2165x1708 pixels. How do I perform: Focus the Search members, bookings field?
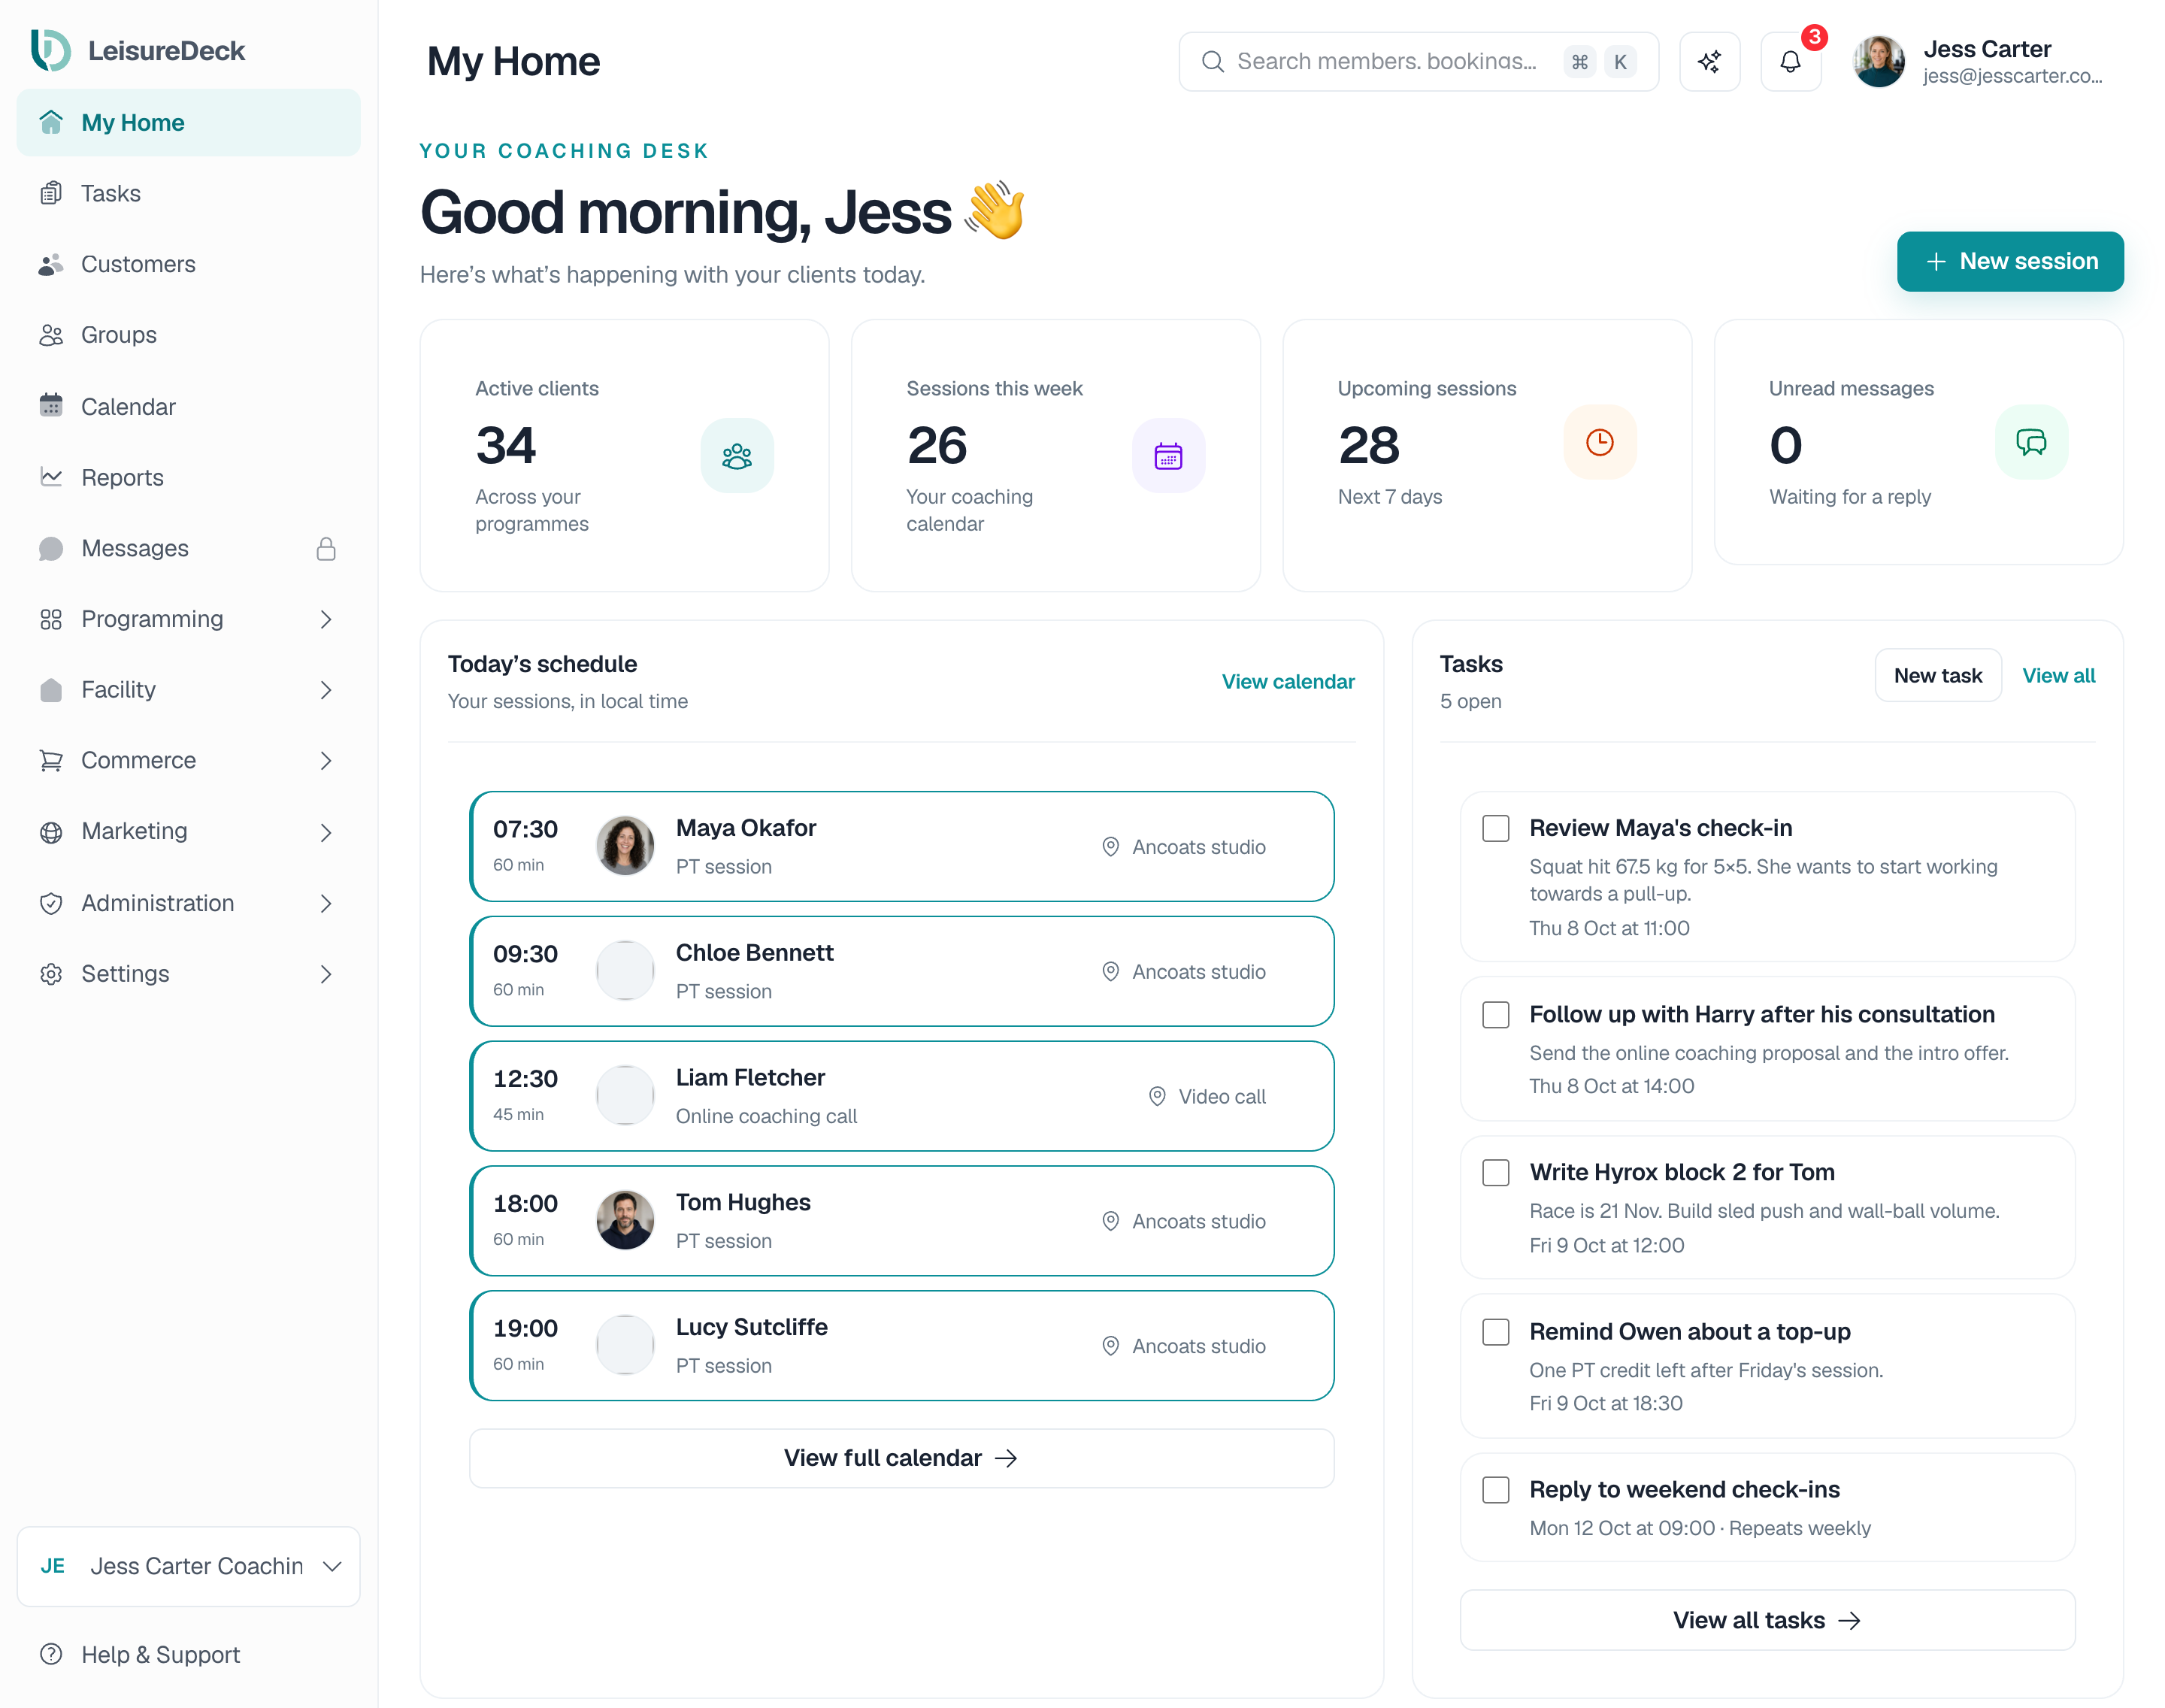click(x=1418, y=62)
